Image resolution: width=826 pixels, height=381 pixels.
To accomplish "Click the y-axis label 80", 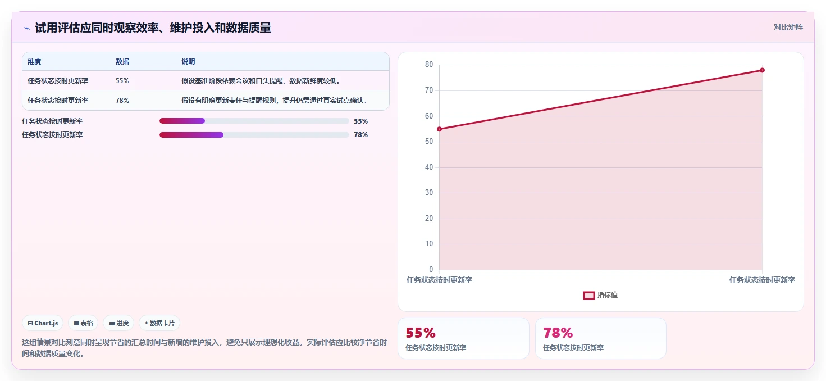I will click(x=429, y=65).
